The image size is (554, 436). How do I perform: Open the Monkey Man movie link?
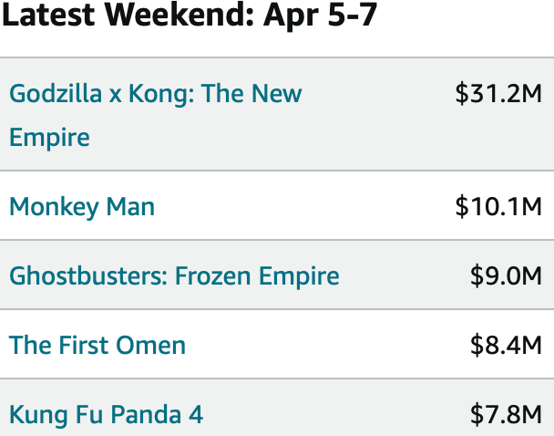[82, 206]
